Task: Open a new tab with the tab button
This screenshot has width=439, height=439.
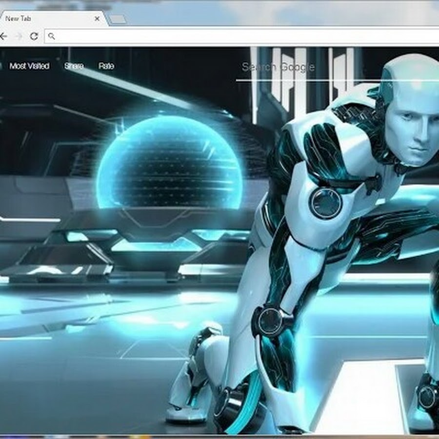Action: click(117, 19)
